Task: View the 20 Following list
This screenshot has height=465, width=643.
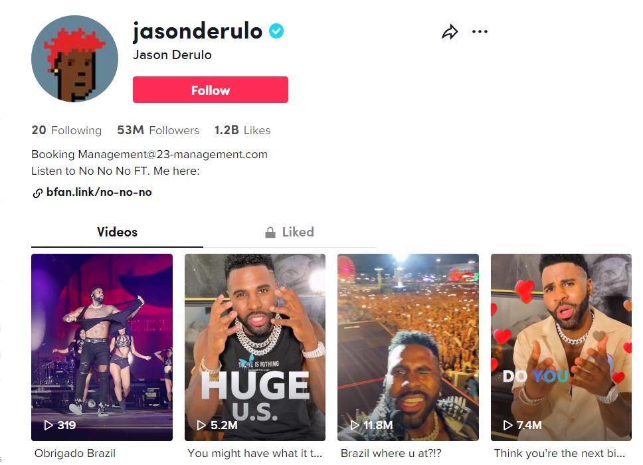Action: [x=66, y=130]
